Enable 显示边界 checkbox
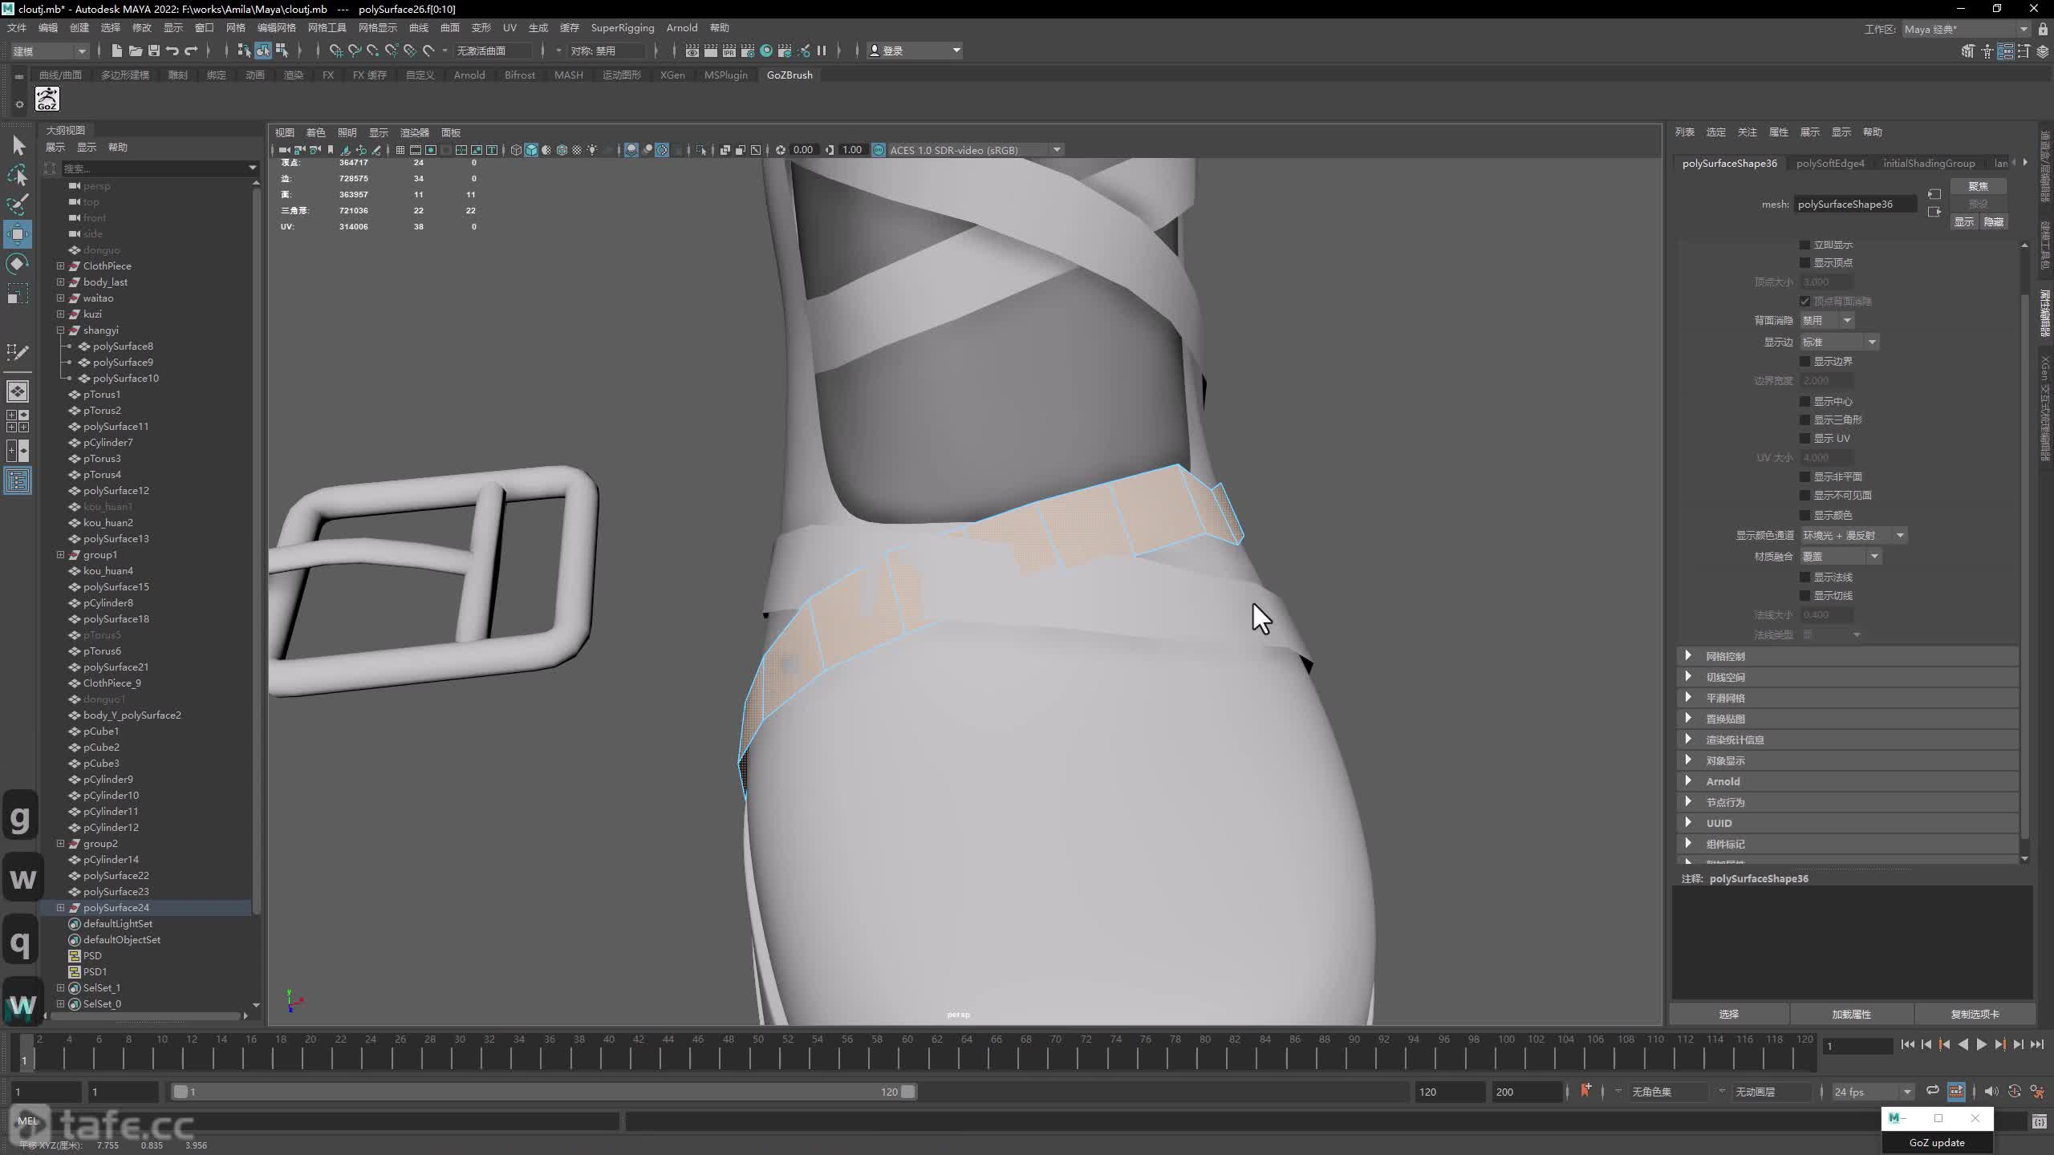 tap(1804, 362)
